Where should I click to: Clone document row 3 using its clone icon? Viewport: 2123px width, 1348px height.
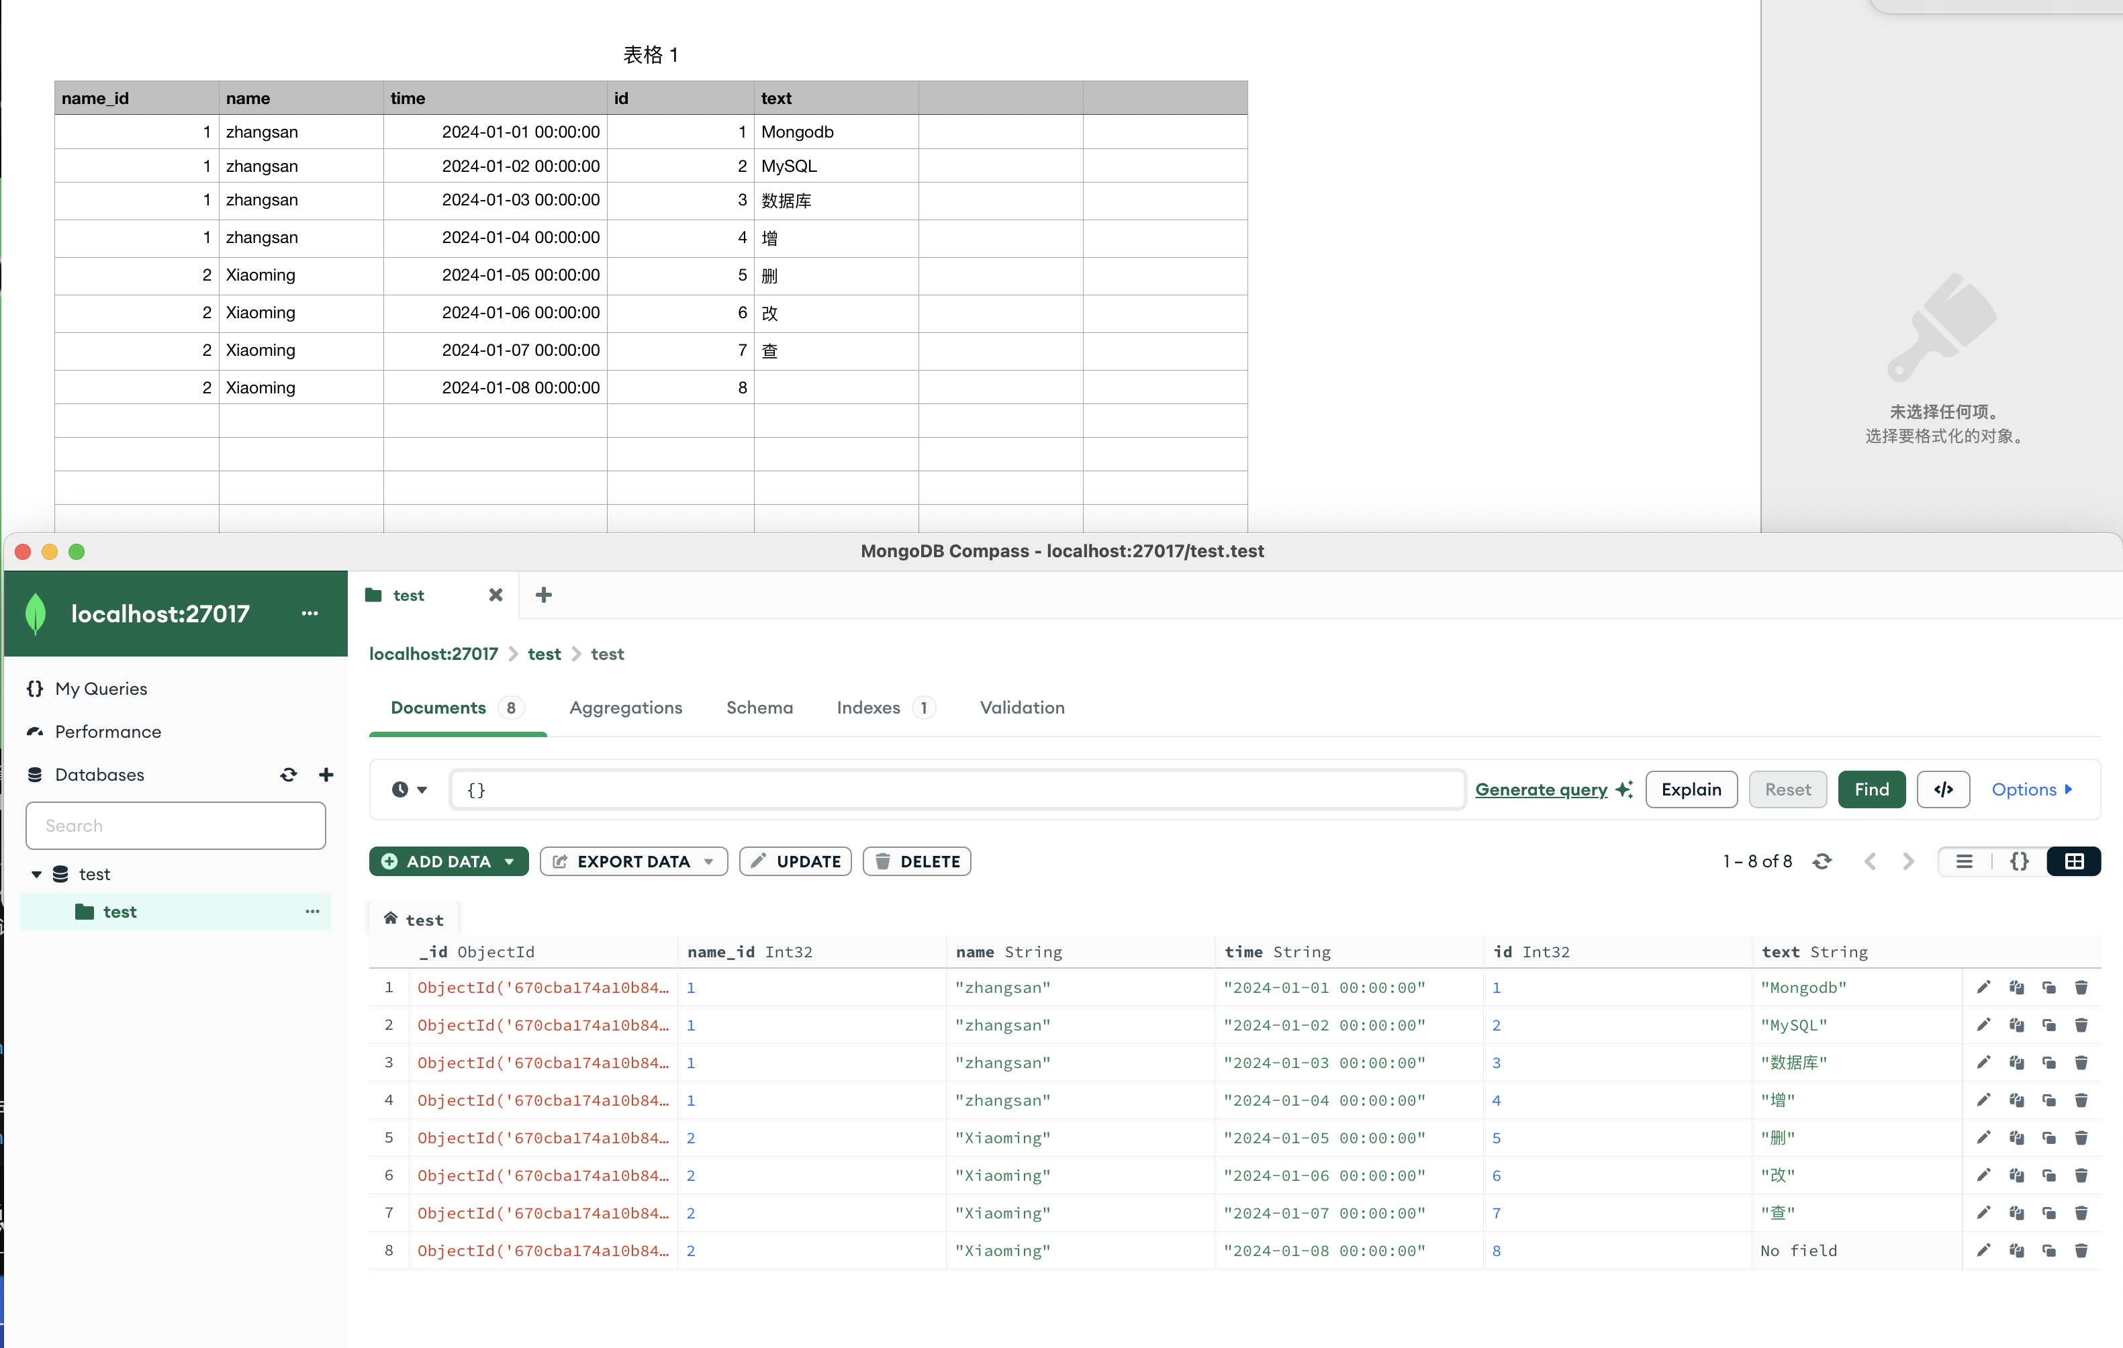click(x=2049, y=1062)
